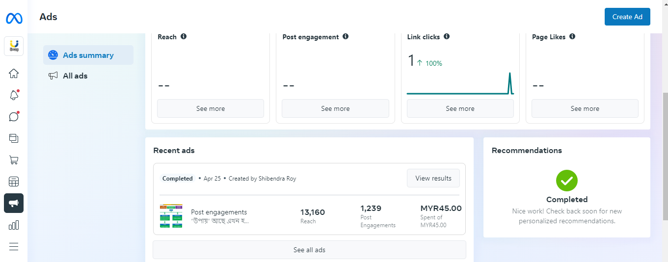The width and height of the screenshot is (668, 262).
Task: Switch to All ads section
Action: click(75, 76)
